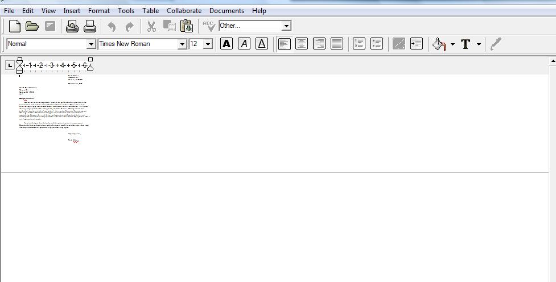Toggle italic formatting
The height and width of the screenshot is (282, 556).
(244, 44)
